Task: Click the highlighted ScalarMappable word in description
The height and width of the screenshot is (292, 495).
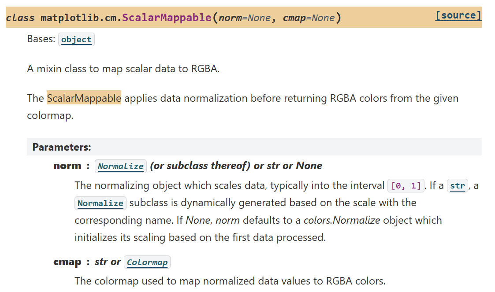Action: click(84, 98)
